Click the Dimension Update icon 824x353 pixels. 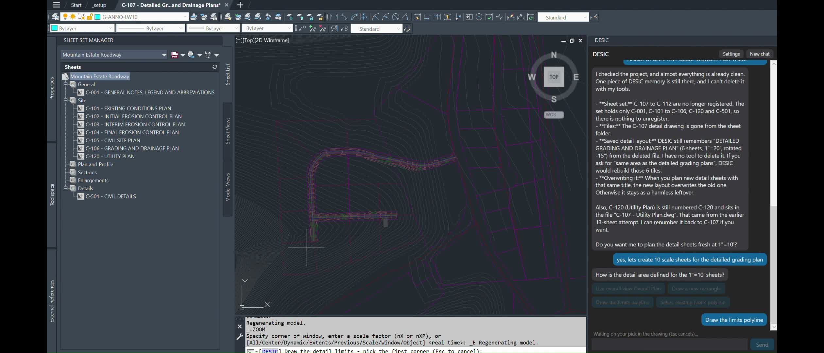531,17
